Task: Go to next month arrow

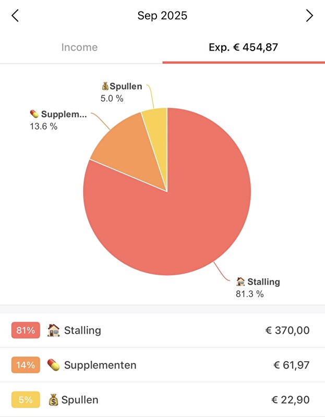Action: click(309, 16)
